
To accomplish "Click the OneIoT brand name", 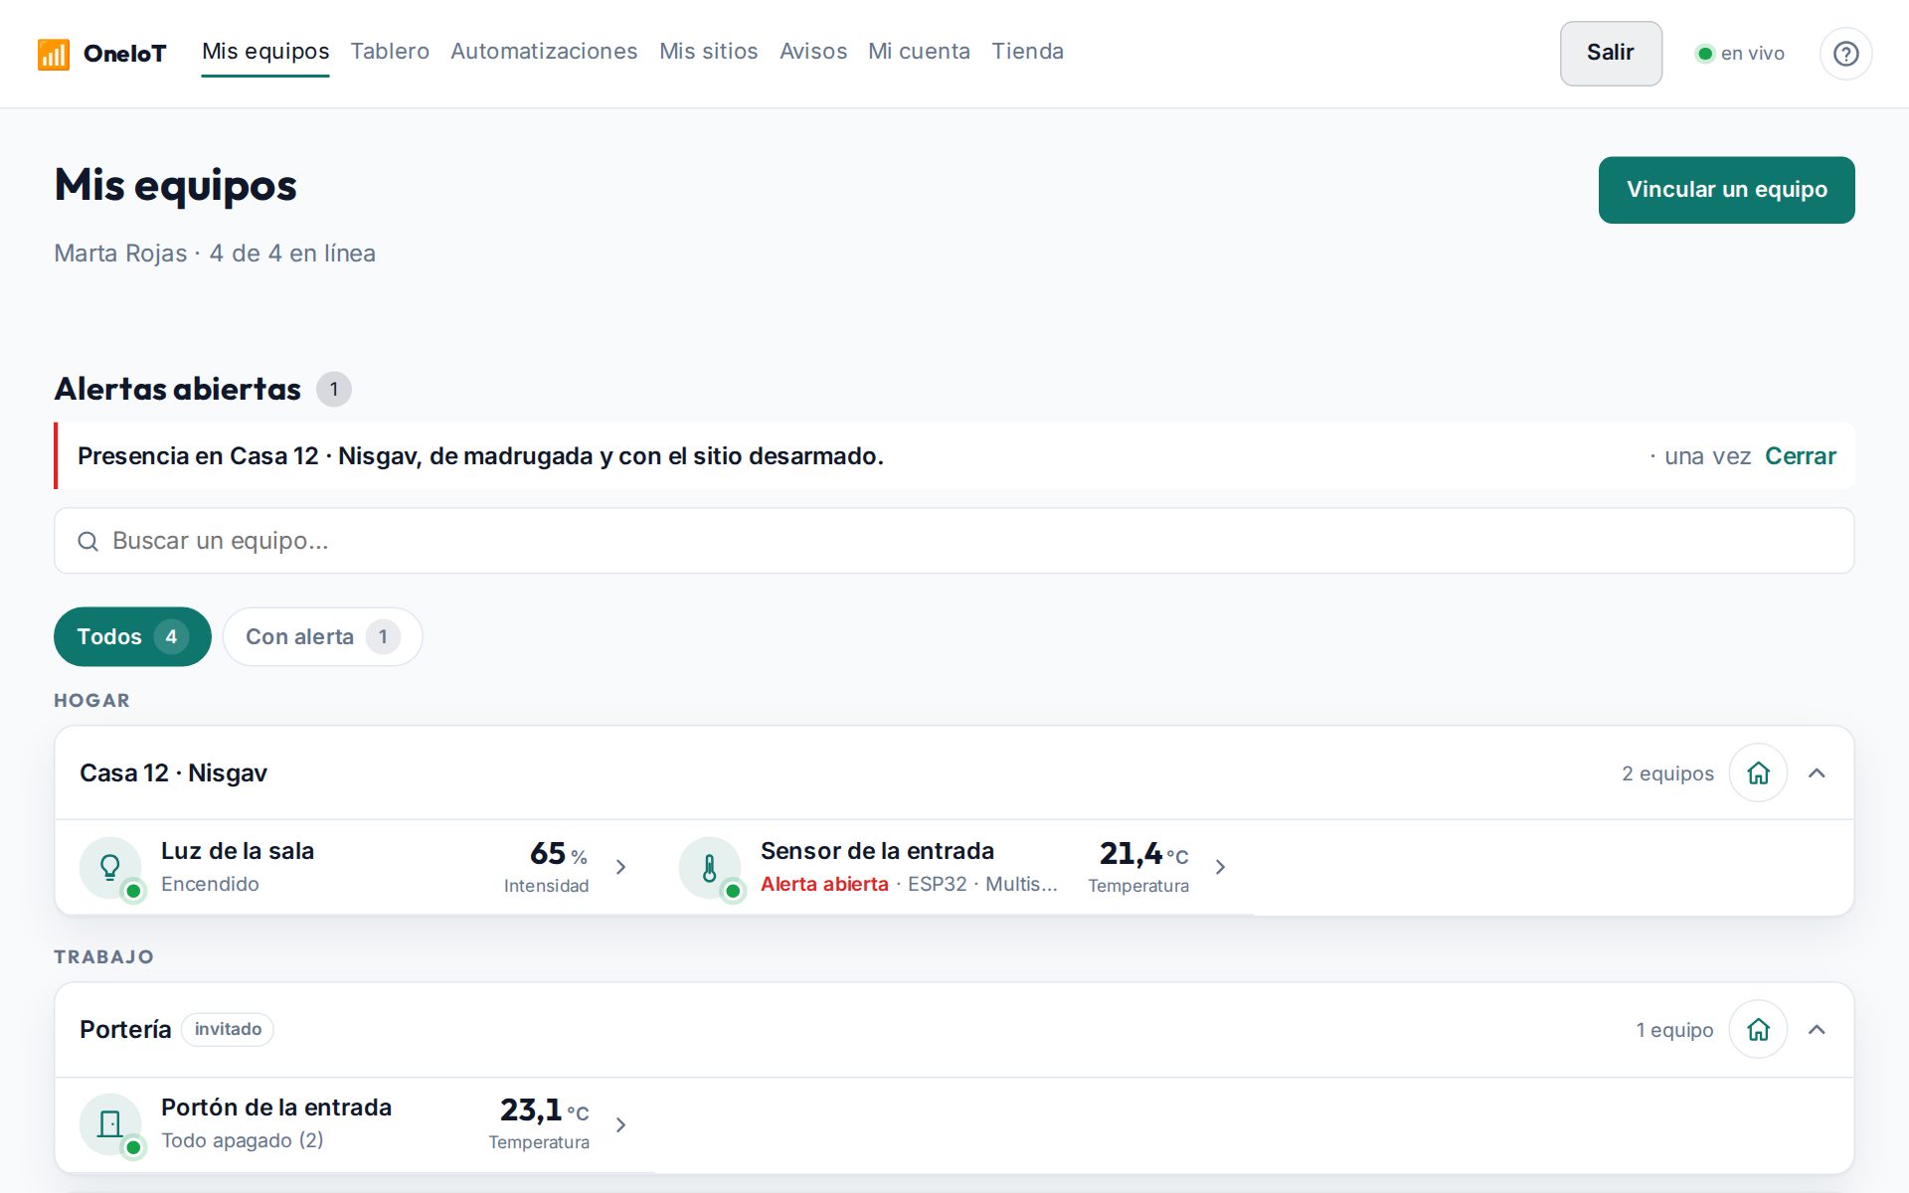I will click(124, 54).
